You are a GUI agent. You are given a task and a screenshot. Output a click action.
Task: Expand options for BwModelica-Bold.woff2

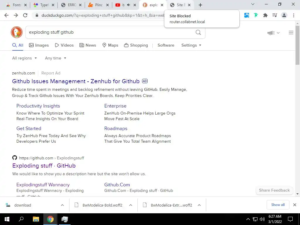click(131, 205)
